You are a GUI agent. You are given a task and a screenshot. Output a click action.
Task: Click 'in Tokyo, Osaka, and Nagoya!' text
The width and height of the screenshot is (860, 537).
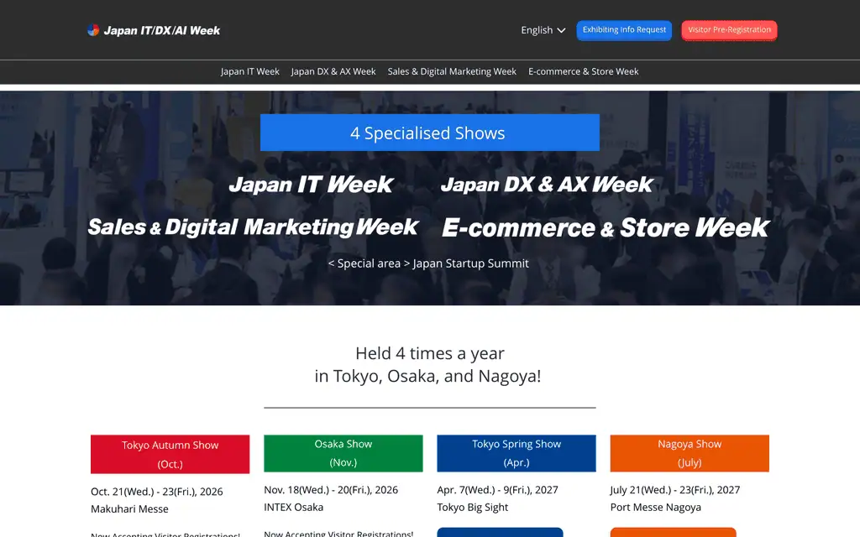point(427,377)
